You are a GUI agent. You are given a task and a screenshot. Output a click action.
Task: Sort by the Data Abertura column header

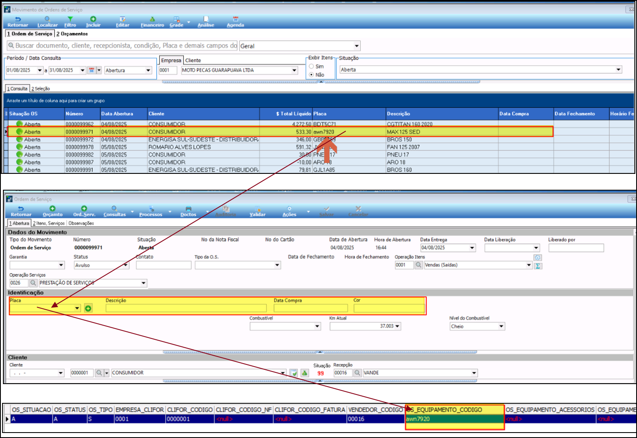123,114
